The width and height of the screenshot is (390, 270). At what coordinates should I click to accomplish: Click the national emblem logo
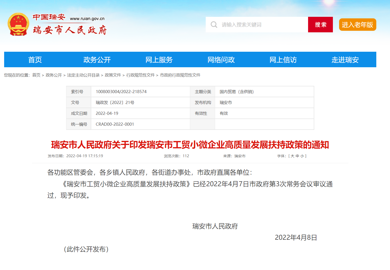pyautogui.click(x=18, y=24)
